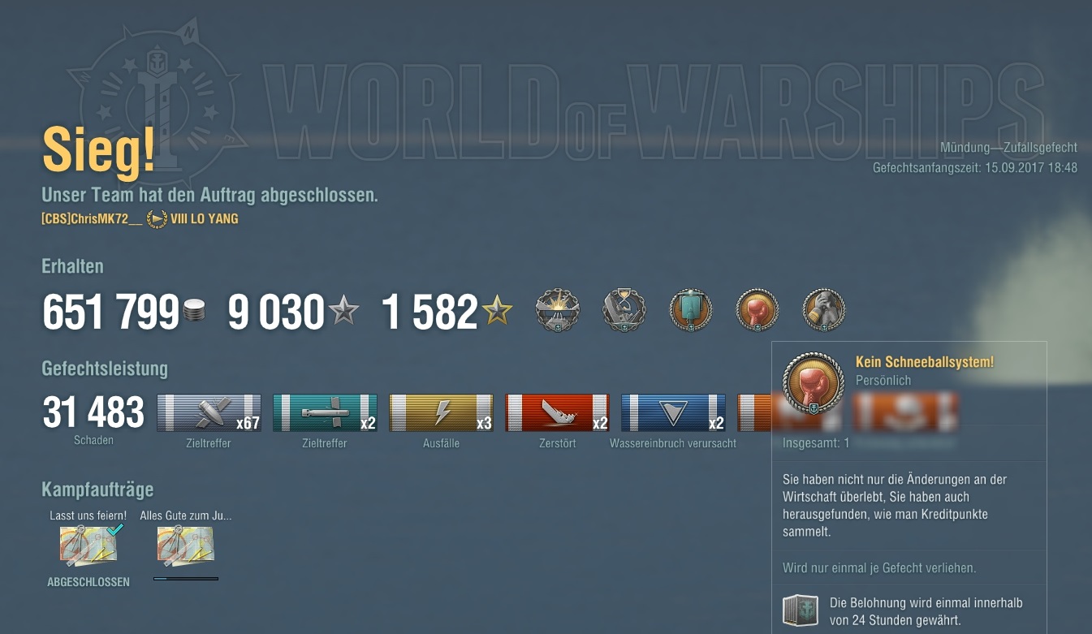This screenshot has height=634, width=1092.
Task: Open the 'Alles Gute zum Ju...' mission
Action: (186, 545)
